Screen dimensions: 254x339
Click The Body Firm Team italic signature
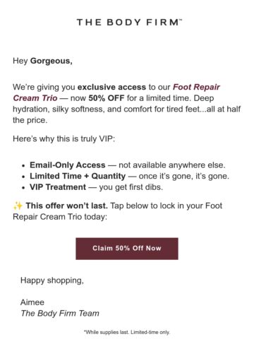pyautogui.click(x=60, y=314)
